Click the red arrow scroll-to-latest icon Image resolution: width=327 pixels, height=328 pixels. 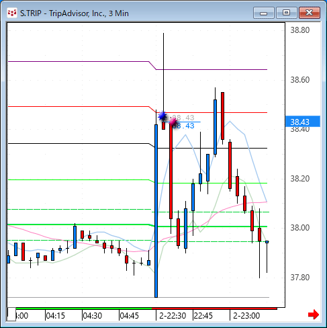pyautogui.click(x=314, y=315)
